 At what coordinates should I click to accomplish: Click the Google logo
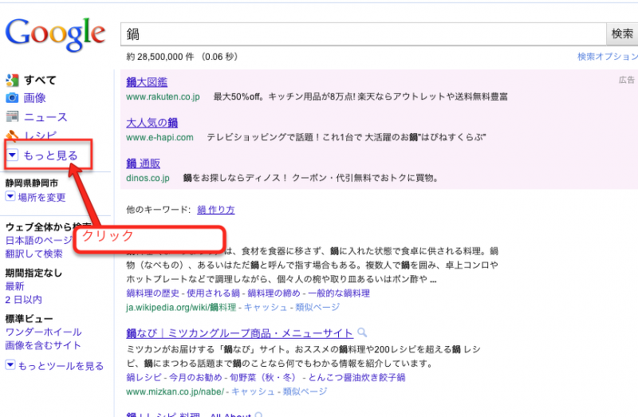coord(55,34)
